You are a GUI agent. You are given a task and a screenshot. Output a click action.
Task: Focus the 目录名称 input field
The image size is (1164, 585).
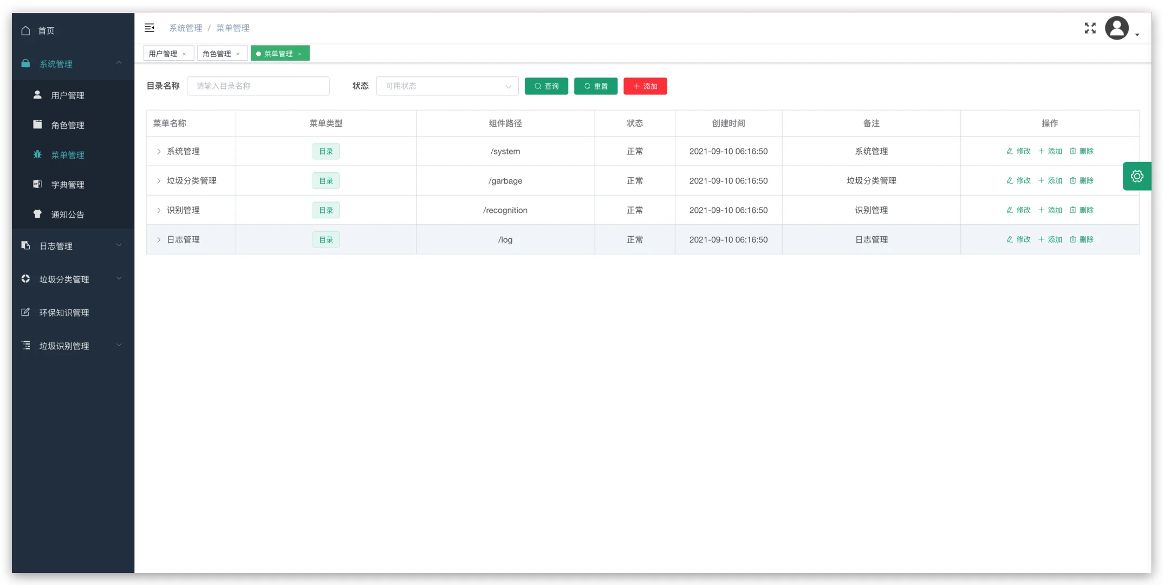point(258,86)
